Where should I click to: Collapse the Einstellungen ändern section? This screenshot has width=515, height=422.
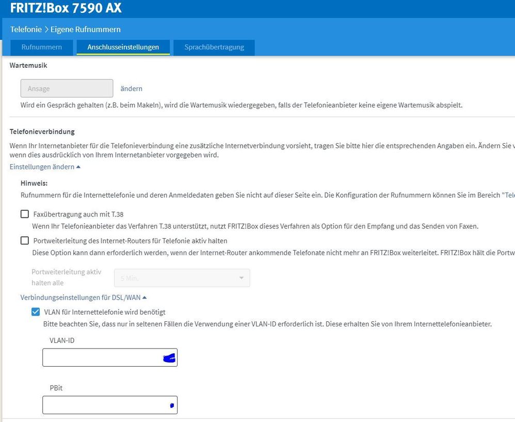(45, 167)
